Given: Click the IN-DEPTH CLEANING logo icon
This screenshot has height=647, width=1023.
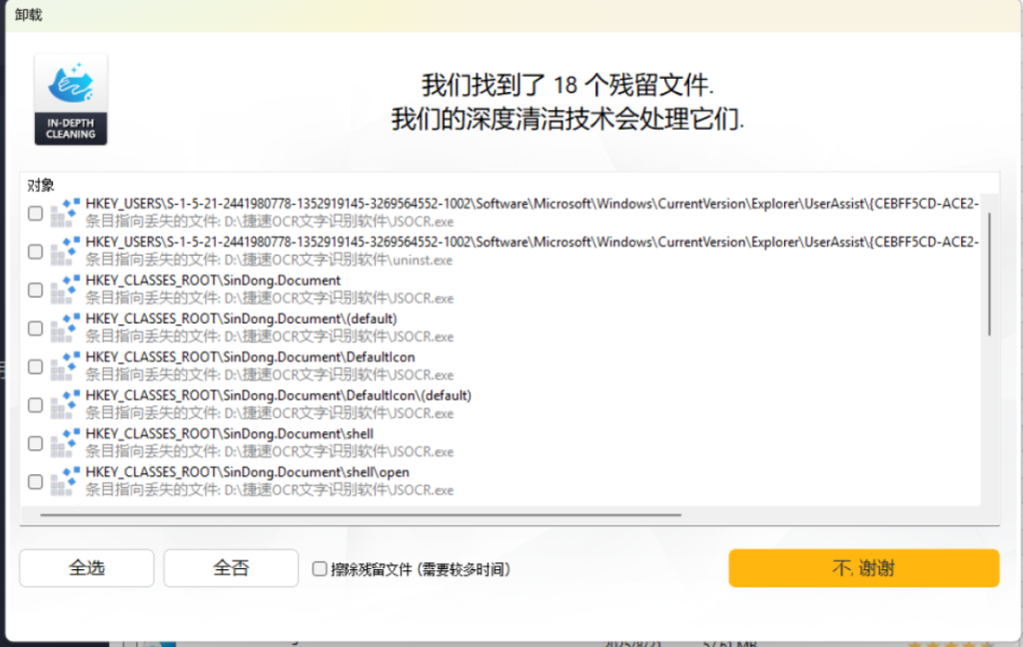Looking at the screenshot, I should (x=70, y=97).
